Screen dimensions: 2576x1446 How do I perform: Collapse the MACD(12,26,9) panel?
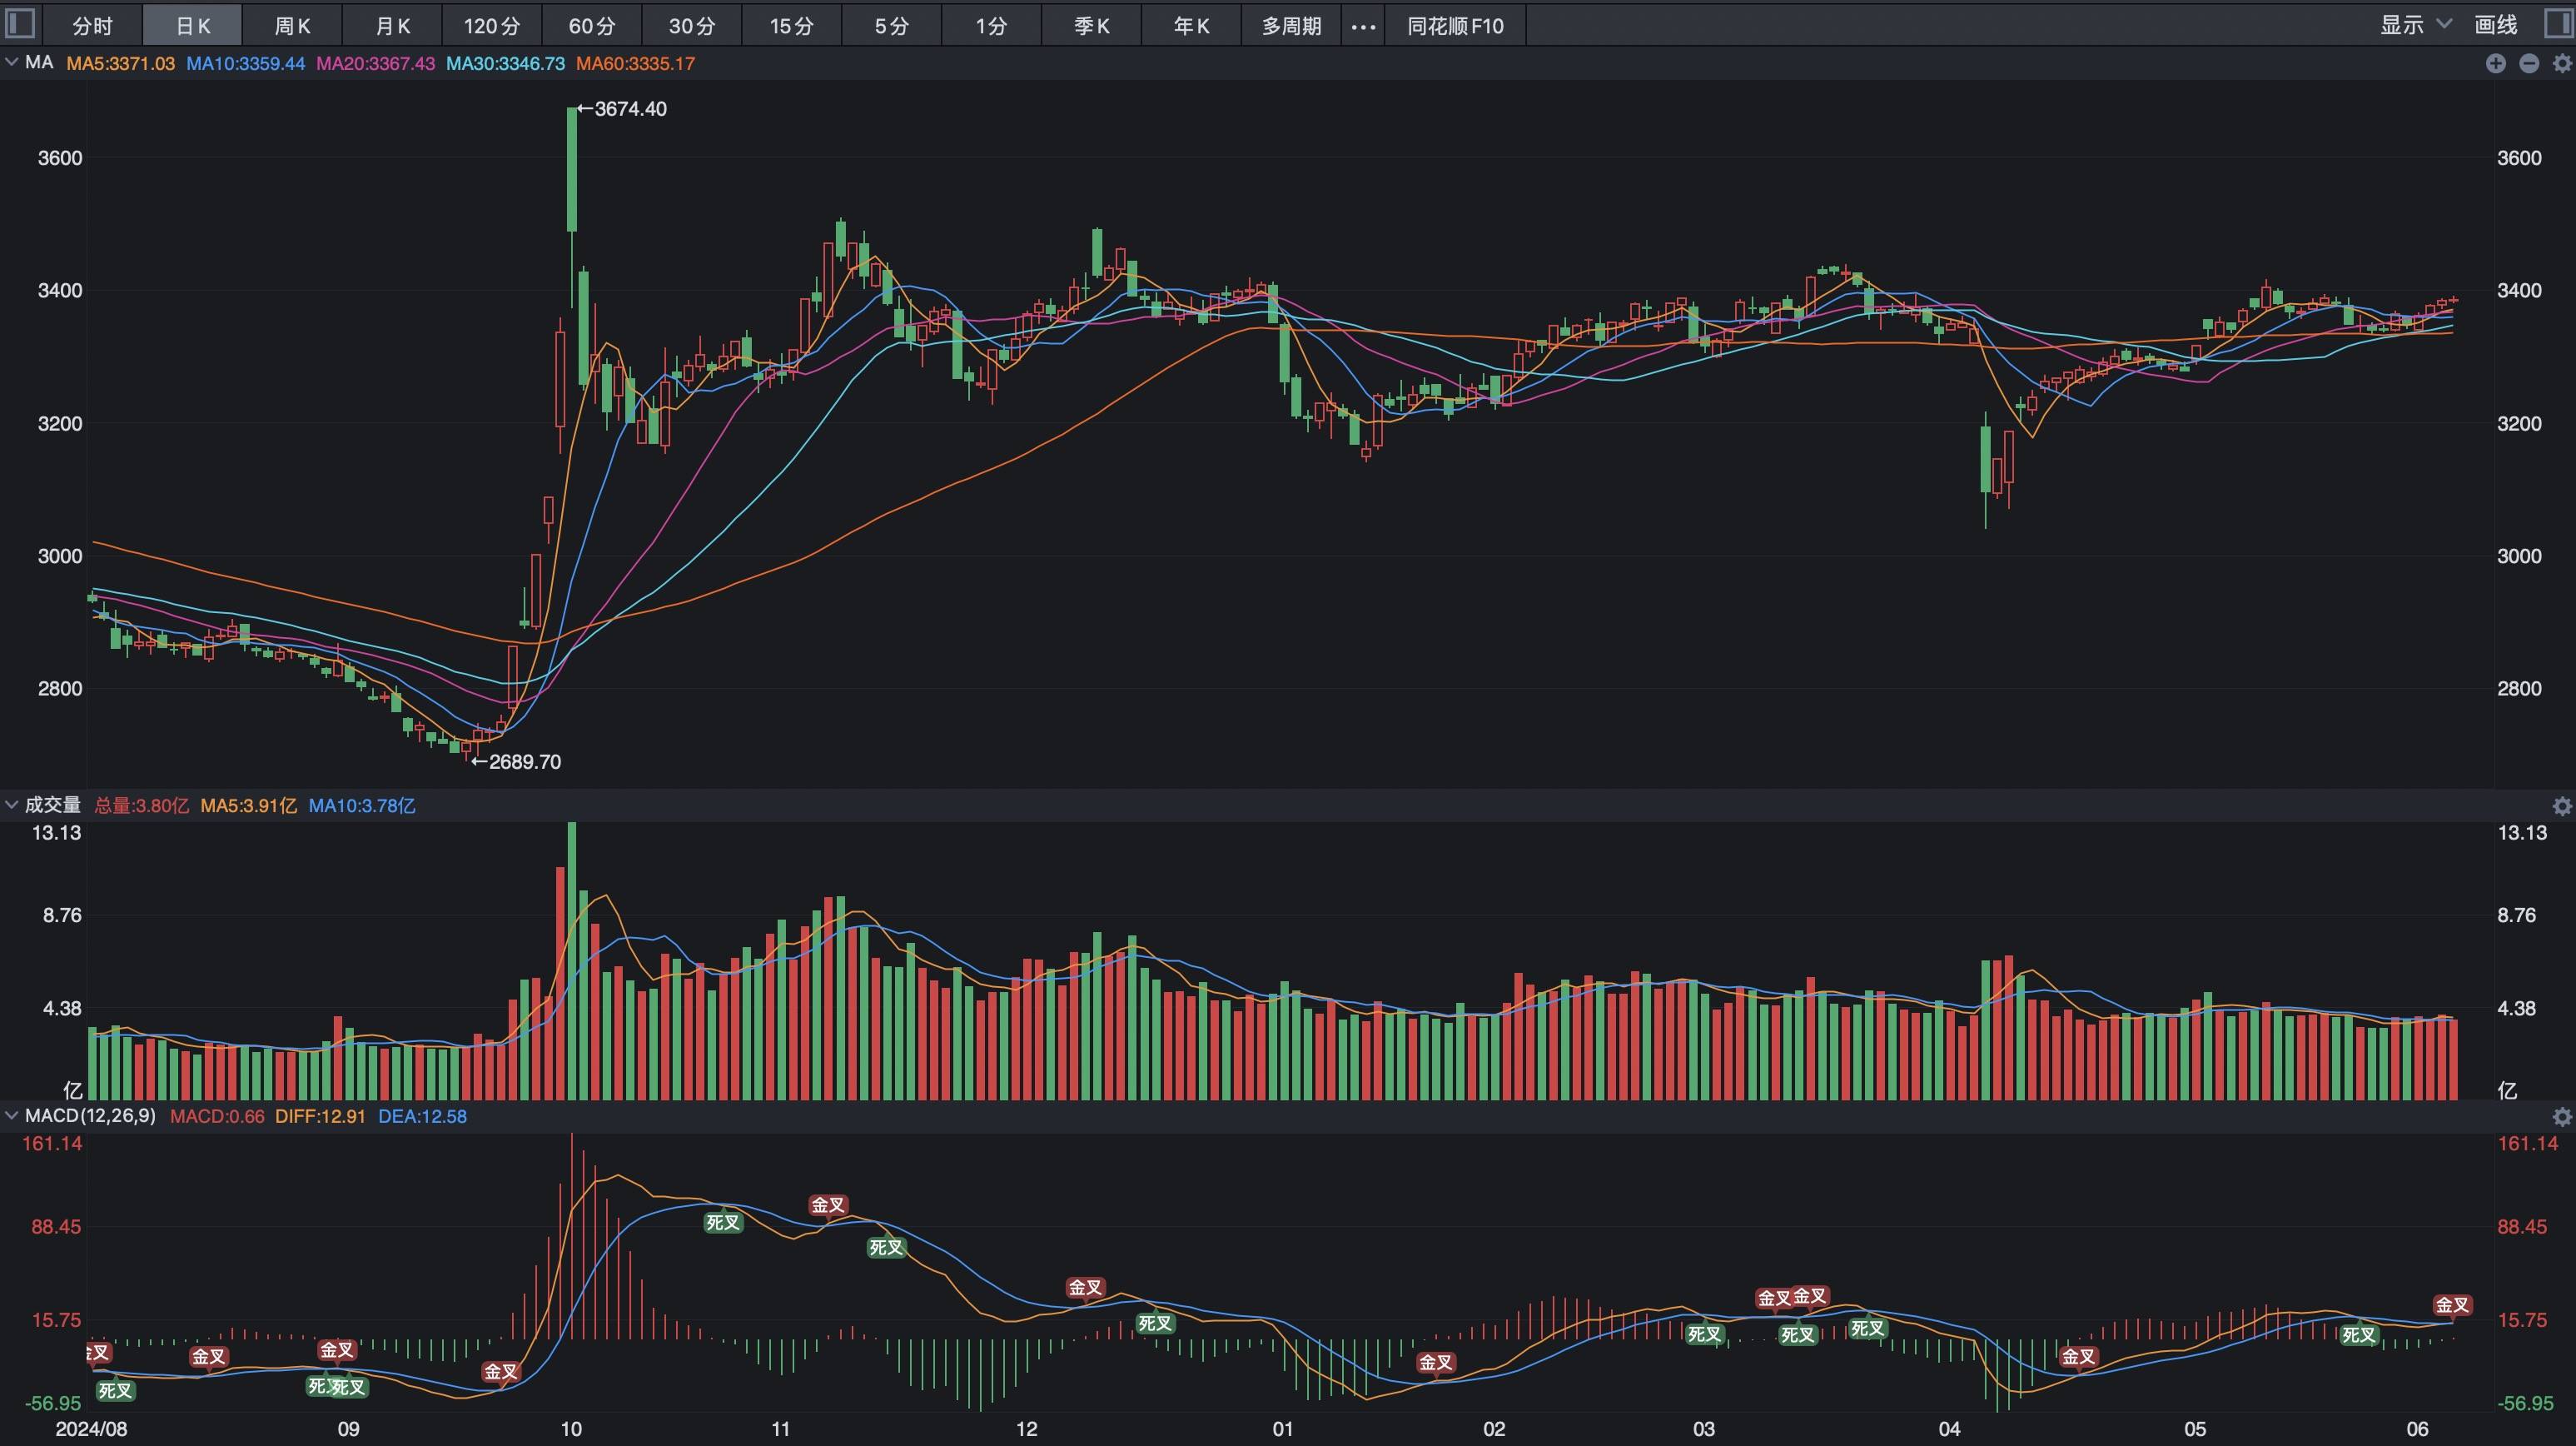click(12, 1114)
